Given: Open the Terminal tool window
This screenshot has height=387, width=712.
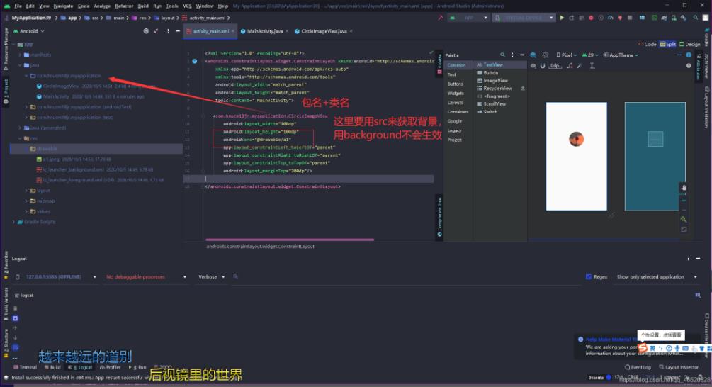Looking at the screenshot, I should (26, 367).
